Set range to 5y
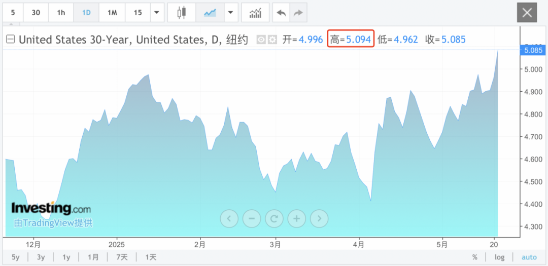Screen dimensions: 548x266 click(16, 257)
